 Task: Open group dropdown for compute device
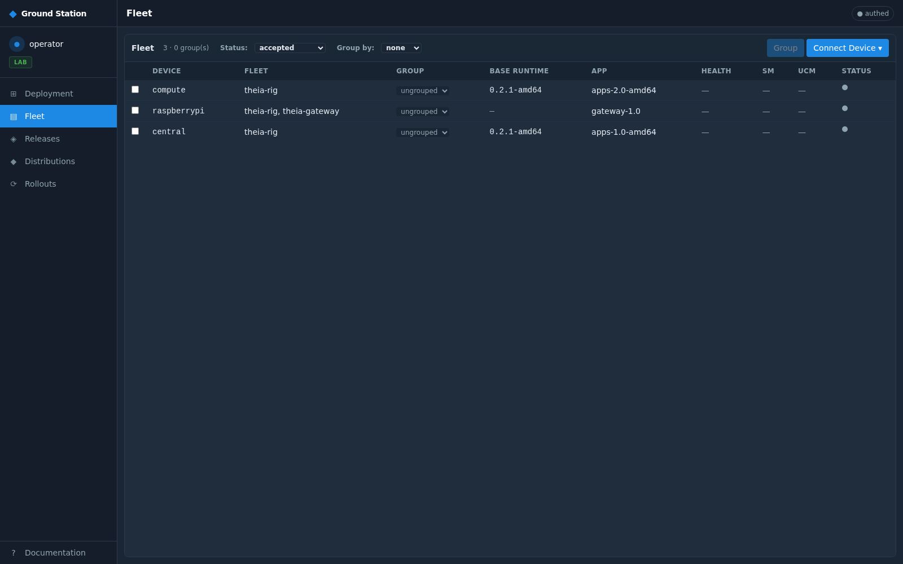(423, 91)
